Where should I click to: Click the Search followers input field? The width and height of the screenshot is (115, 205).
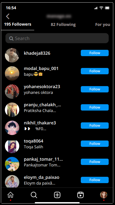click(57, 38)
